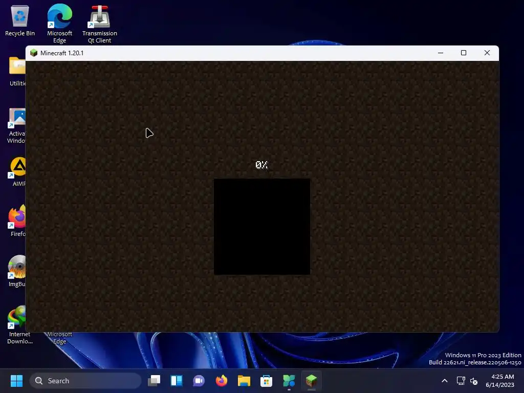Open Task View from the taskbar
Viewport: 524px width, 393px height.
point(154,381)
